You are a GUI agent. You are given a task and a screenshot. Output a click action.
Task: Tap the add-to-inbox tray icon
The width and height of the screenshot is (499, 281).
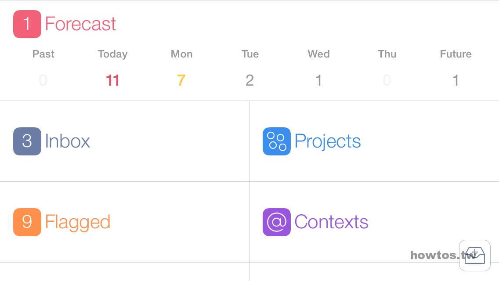[x=475, y=256]
